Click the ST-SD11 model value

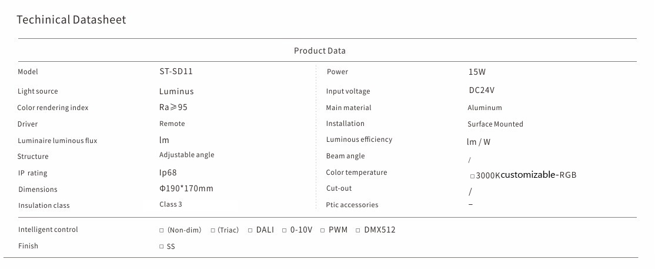coord(176,72)
